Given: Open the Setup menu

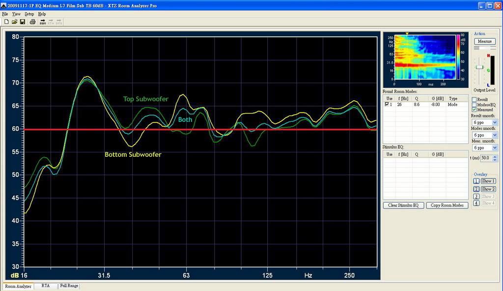Looking at the screenshot, I should pos(29,14).
